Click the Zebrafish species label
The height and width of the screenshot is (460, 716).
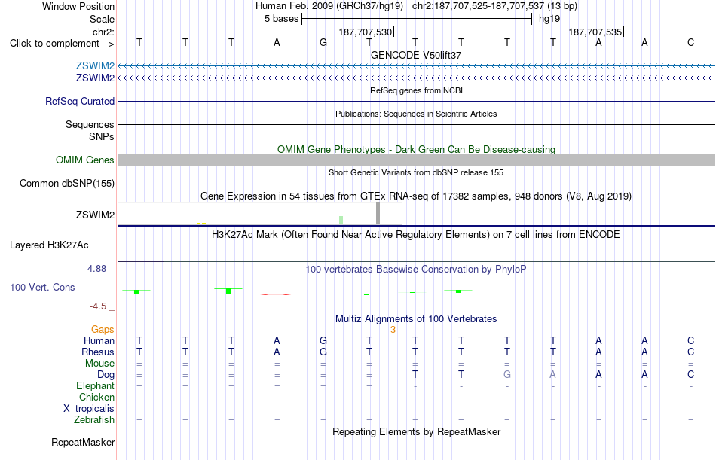[x=94, y=420]
